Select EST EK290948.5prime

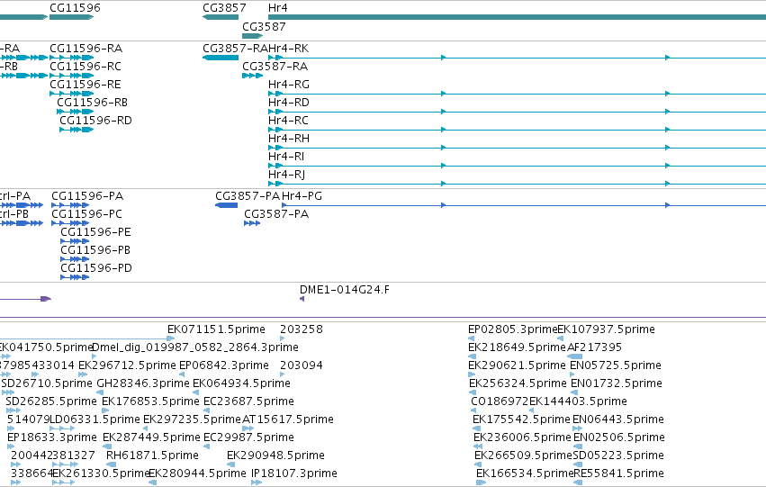coord(276,456)
